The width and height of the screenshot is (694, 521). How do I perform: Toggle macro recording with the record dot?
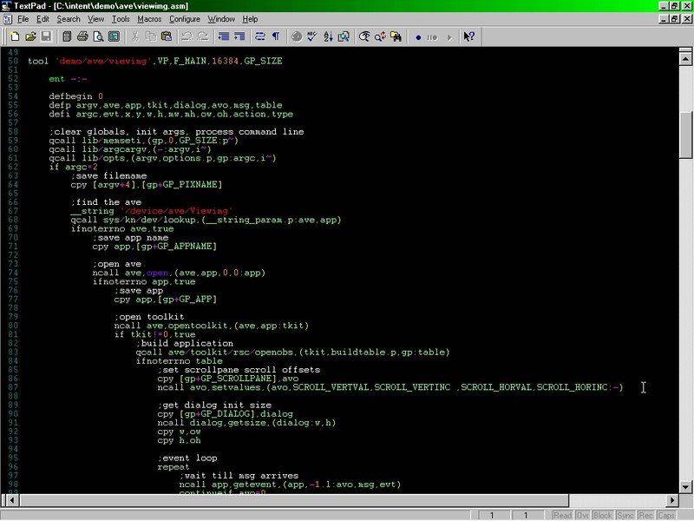point(418,36)
